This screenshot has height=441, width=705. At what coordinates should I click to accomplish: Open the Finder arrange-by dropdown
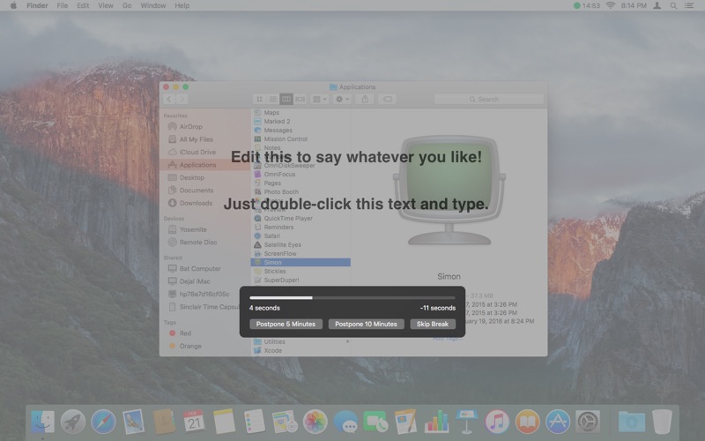(x=320, y=99)
